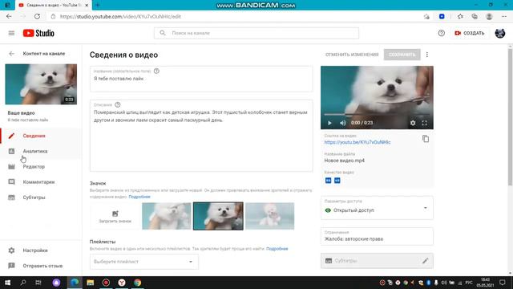Open the help question mark icon

pyautogui.click(x=442, y=33)
